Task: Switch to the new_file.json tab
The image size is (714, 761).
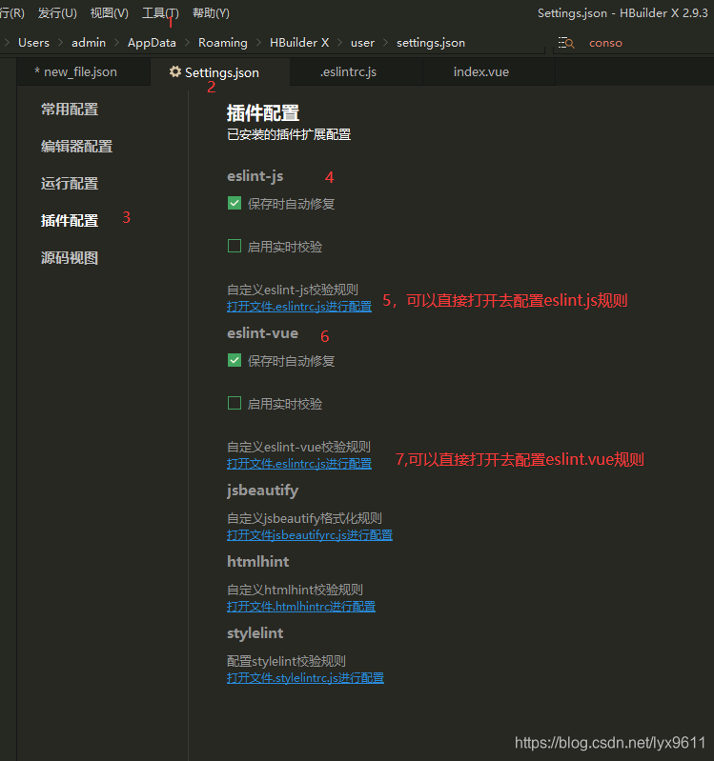Action: [84, 71]
